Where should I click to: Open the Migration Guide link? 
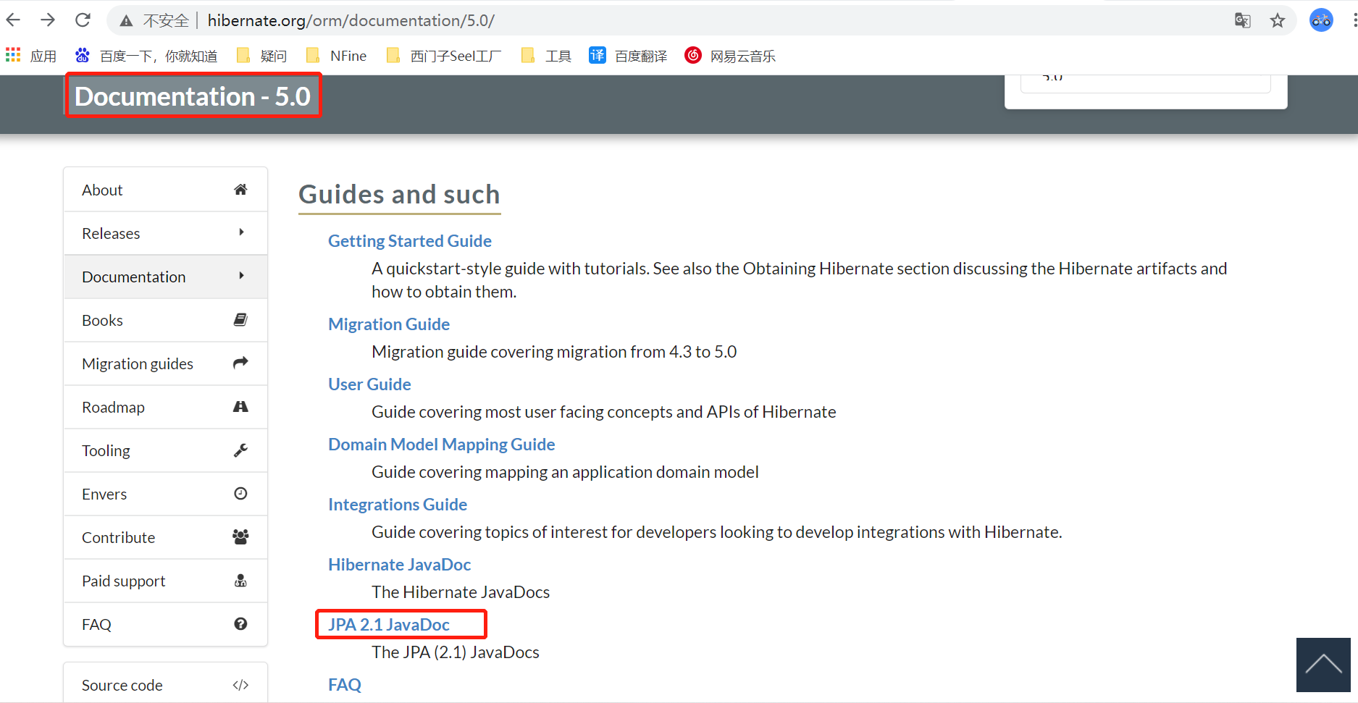coord(389,324)
